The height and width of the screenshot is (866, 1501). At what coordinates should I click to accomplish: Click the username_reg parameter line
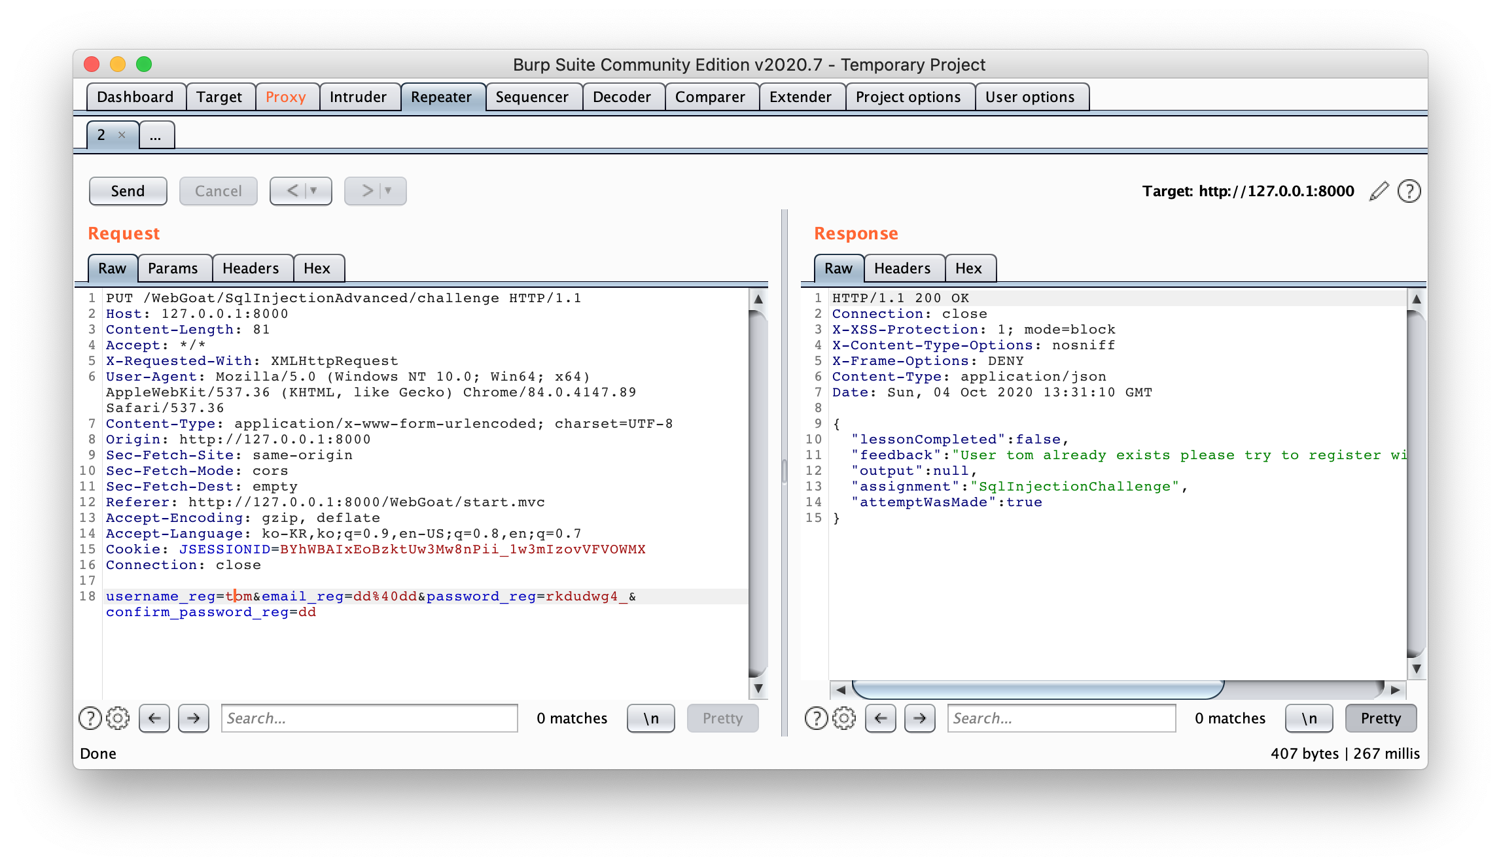371,596
